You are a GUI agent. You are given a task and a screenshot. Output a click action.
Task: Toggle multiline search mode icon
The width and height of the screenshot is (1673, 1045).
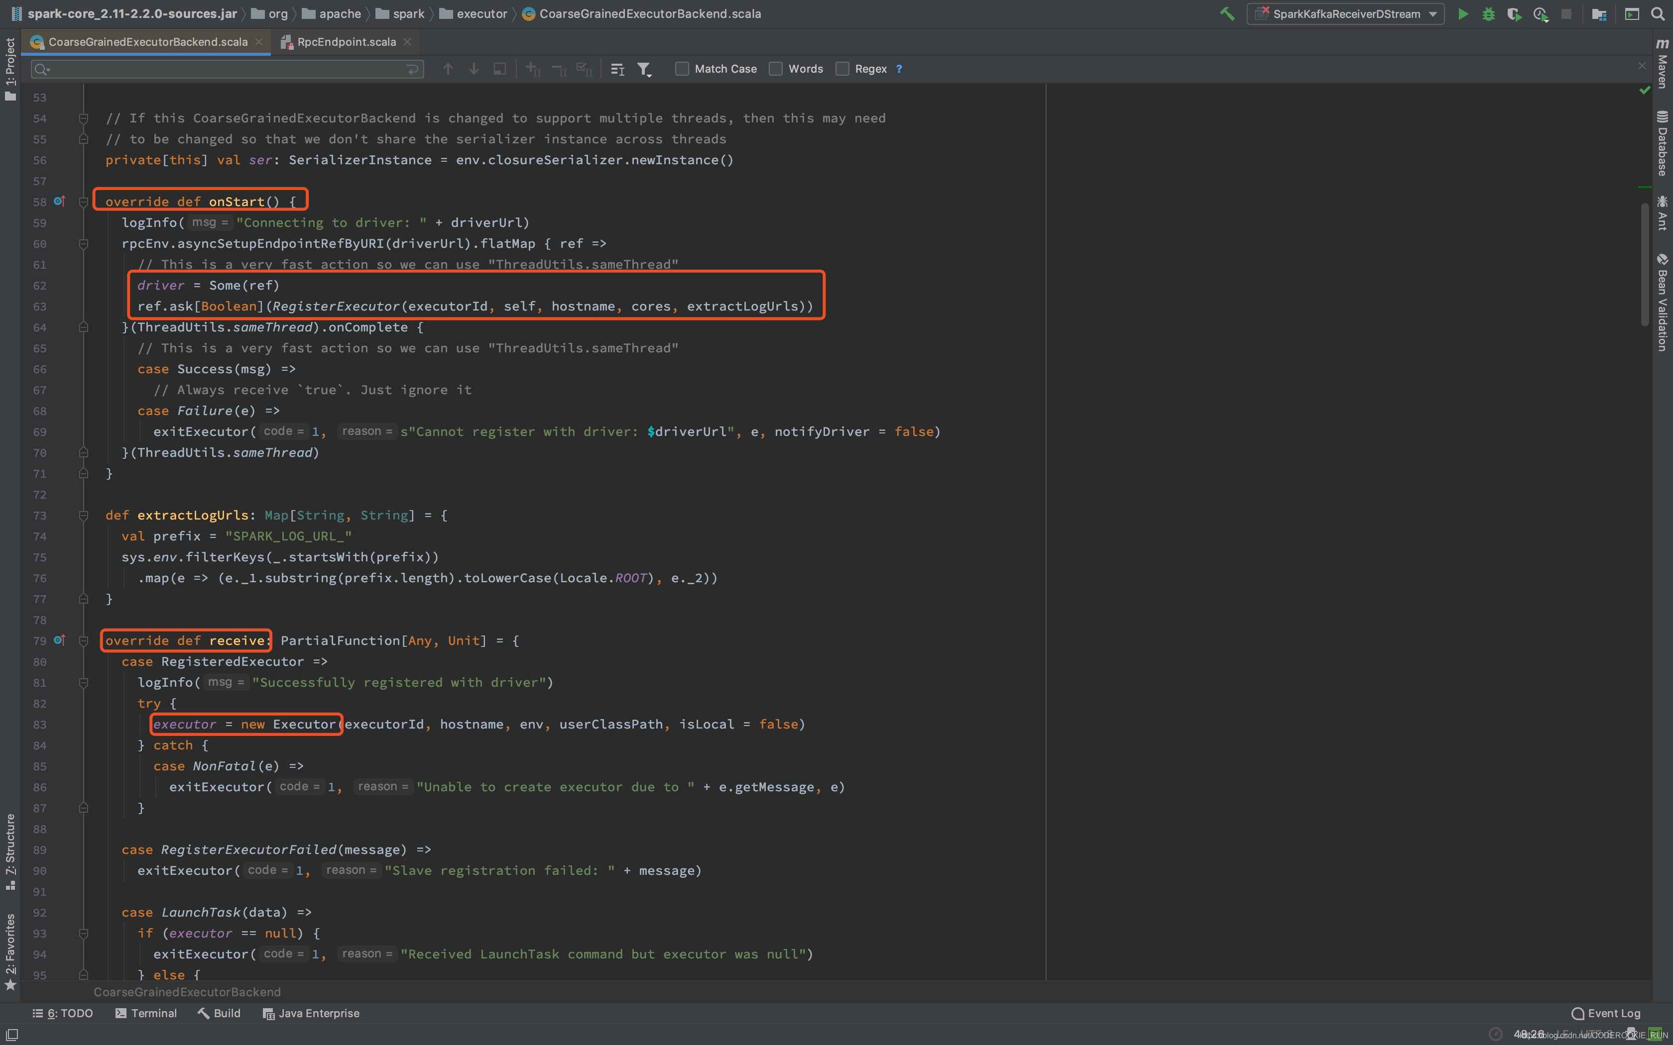pyautogui.click(x=618, y=69)
